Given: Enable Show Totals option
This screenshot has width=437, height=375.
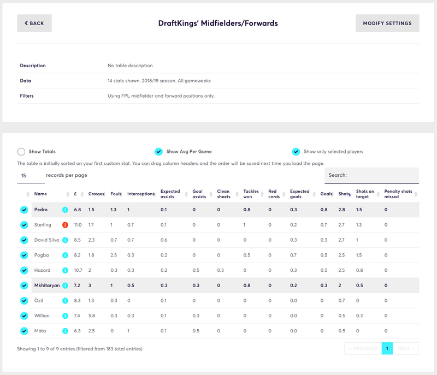Looking at the screenshot, I should tap(21, 151).
